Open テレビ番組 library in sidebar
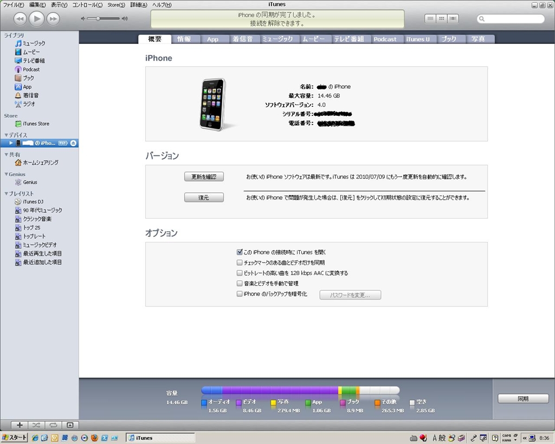The width and height of the screenshot is (555, 444). point(30,61)
